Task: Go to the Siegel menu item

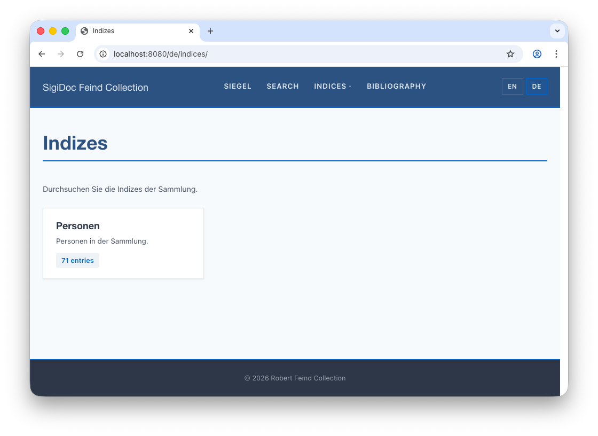Action: coord(238,87)
